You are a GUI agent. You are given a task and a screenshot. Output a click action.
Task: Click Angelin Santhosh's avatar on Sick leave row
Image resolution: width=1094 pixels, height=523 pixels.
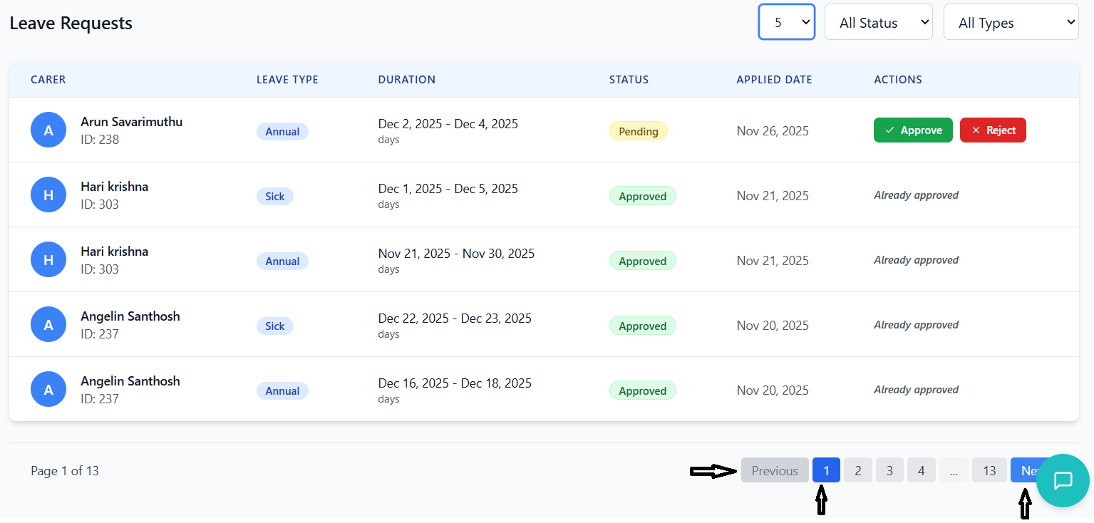(48, 325)
